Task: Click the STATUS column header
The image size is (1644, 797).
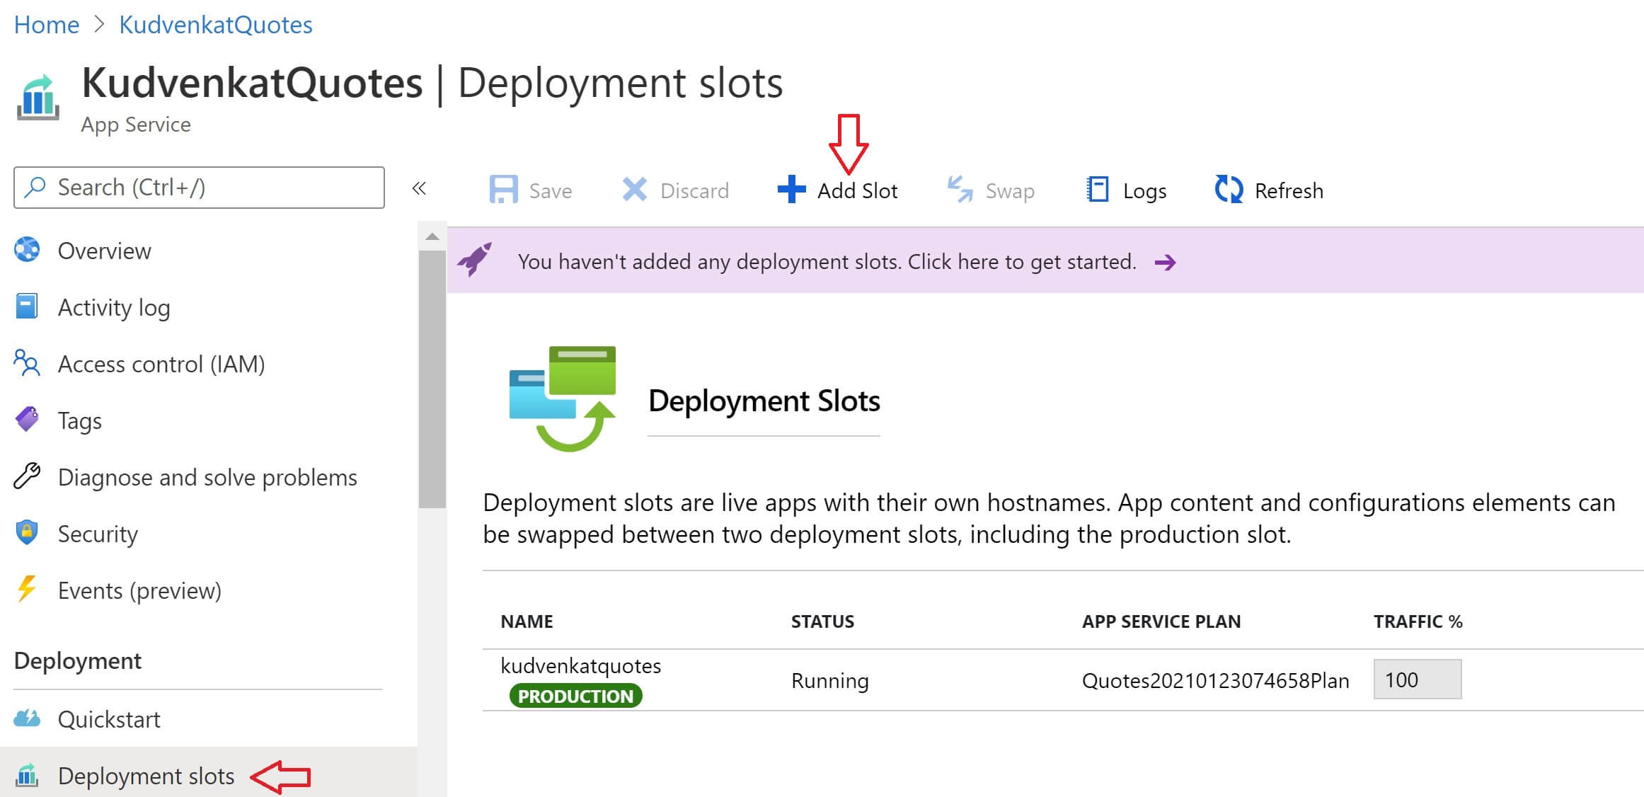Action: coord(822,621)
